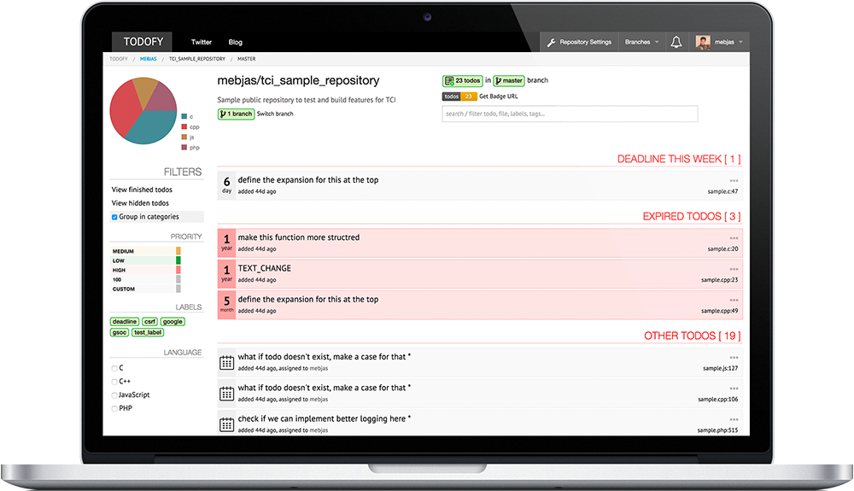Click TODOFY in breadcrumb
This screenshot has height=491, width=854.
[118, 59]
